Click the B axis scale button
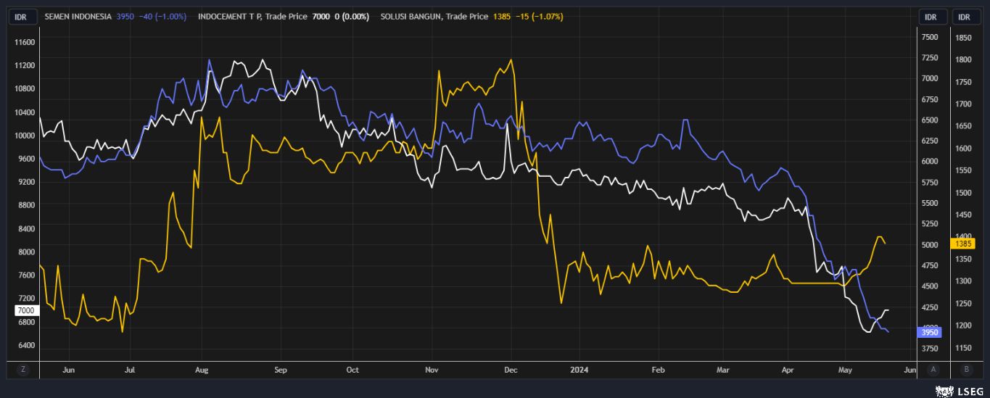This screenshot has height=398, width=990. coord(965,370)
